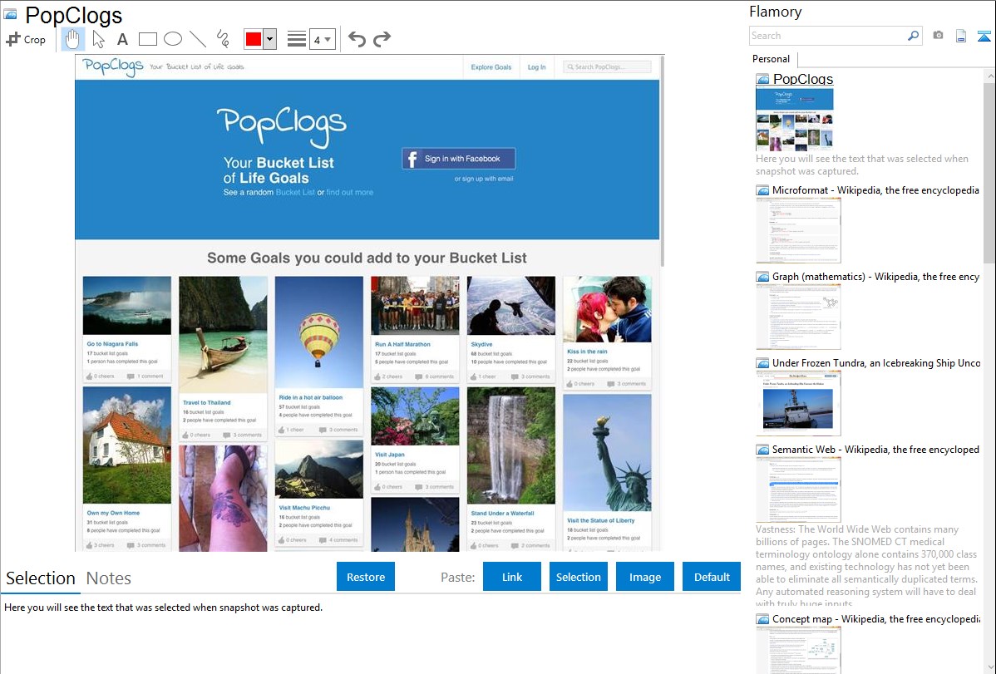Click the Search PopClogs field
This screenshot has width=996, height=674.
(607, 66)
